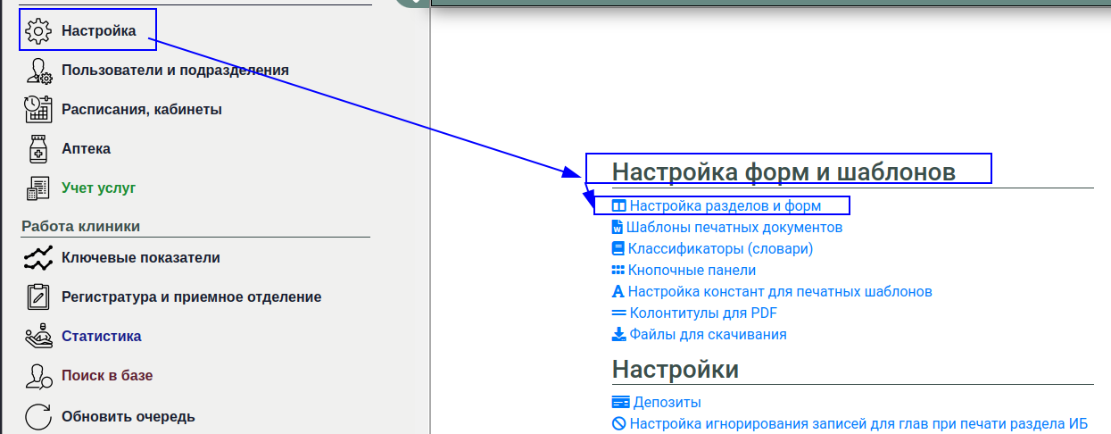Click the Обновить очередь refresh icon
The height and width of the screenshot is (434, 1111).
point(38,416)
